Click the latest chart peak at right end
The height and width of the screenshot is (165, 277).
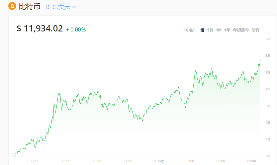[260, 61]
